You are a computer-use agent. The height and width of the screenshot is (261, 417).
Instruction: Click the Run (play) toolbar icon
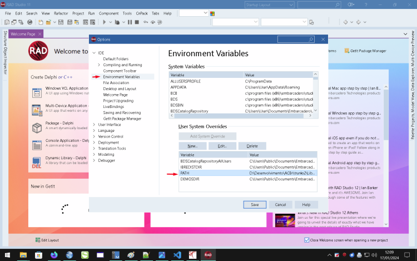pos(105,22)
